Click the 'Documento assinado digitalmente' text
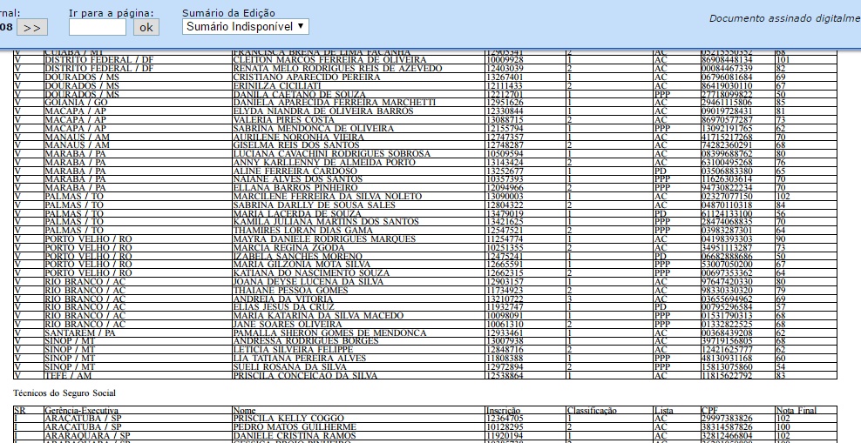The width and height of the screenshot is (861, 443). tap(783, 18)
